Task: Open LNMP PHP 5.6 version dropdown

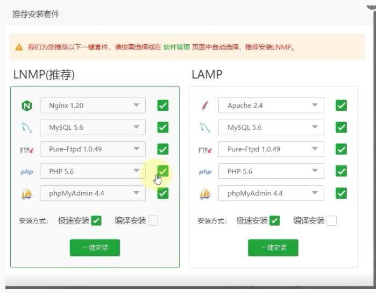Action: pyautogui.click(x=93, y=171)
